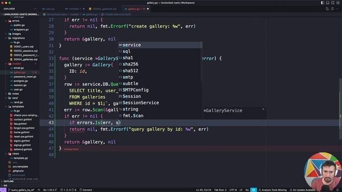Click Ln 43, Col 24 cursor position indicator
Screen dimensions: 342x192
204,190
